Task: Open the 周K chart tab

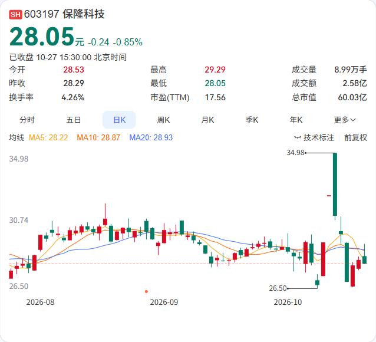Action: (163, 120)
